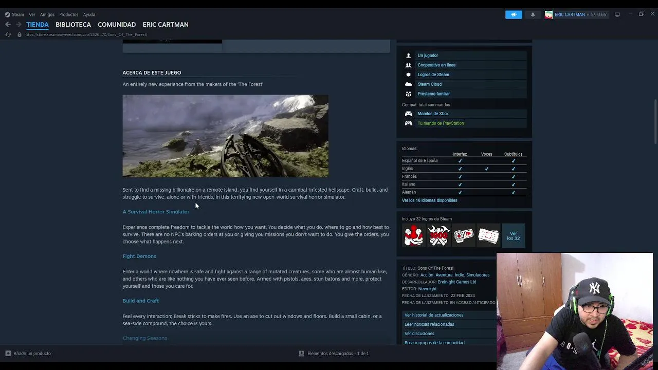Go back with the back arrow

[8, 24]
